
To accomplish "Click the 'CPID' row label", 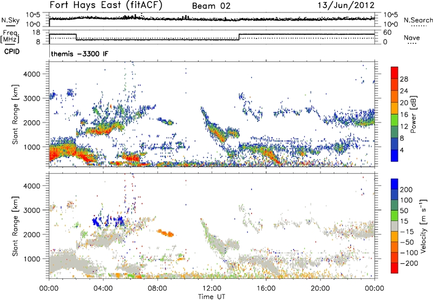I will tap(12, 51).
